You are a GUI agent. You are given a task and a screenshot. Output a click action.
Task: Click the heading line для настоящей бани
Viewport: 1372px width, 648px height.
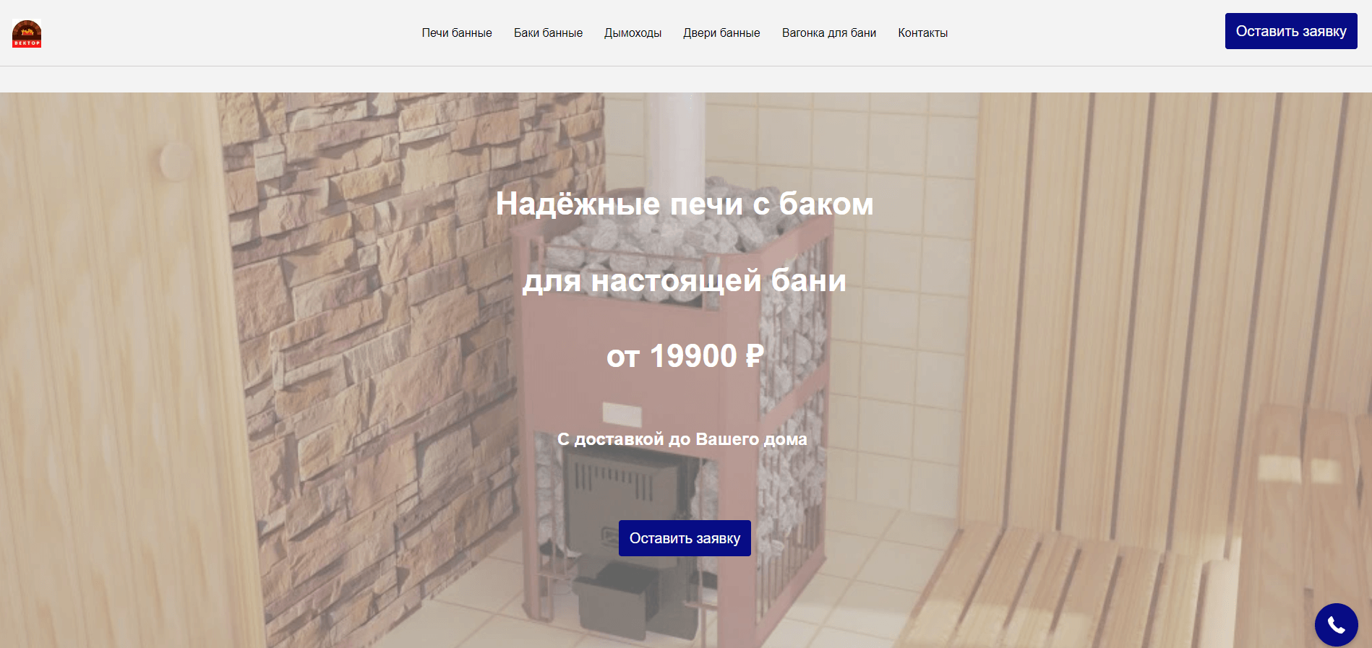click(685, 280)
